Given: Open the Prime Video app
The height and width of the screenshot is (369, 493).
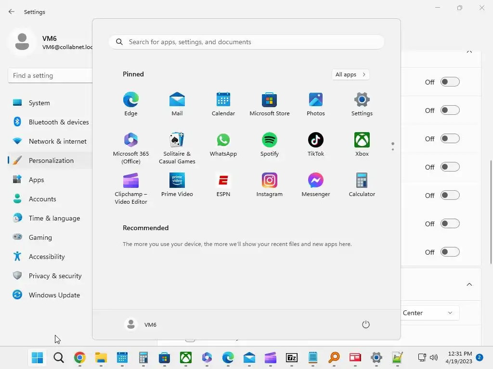Looking at the screenshot, I should pos(177,185).
